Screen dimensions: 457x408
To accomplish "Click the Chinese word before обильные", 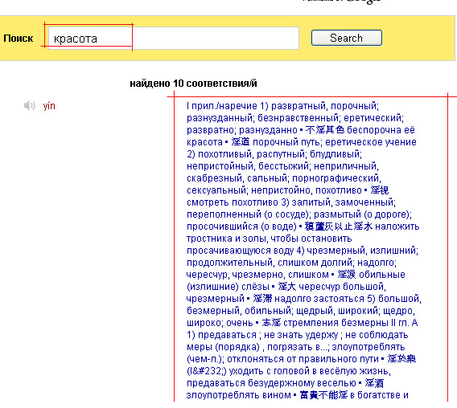I will pyautogui.click(x=347, y=275).
